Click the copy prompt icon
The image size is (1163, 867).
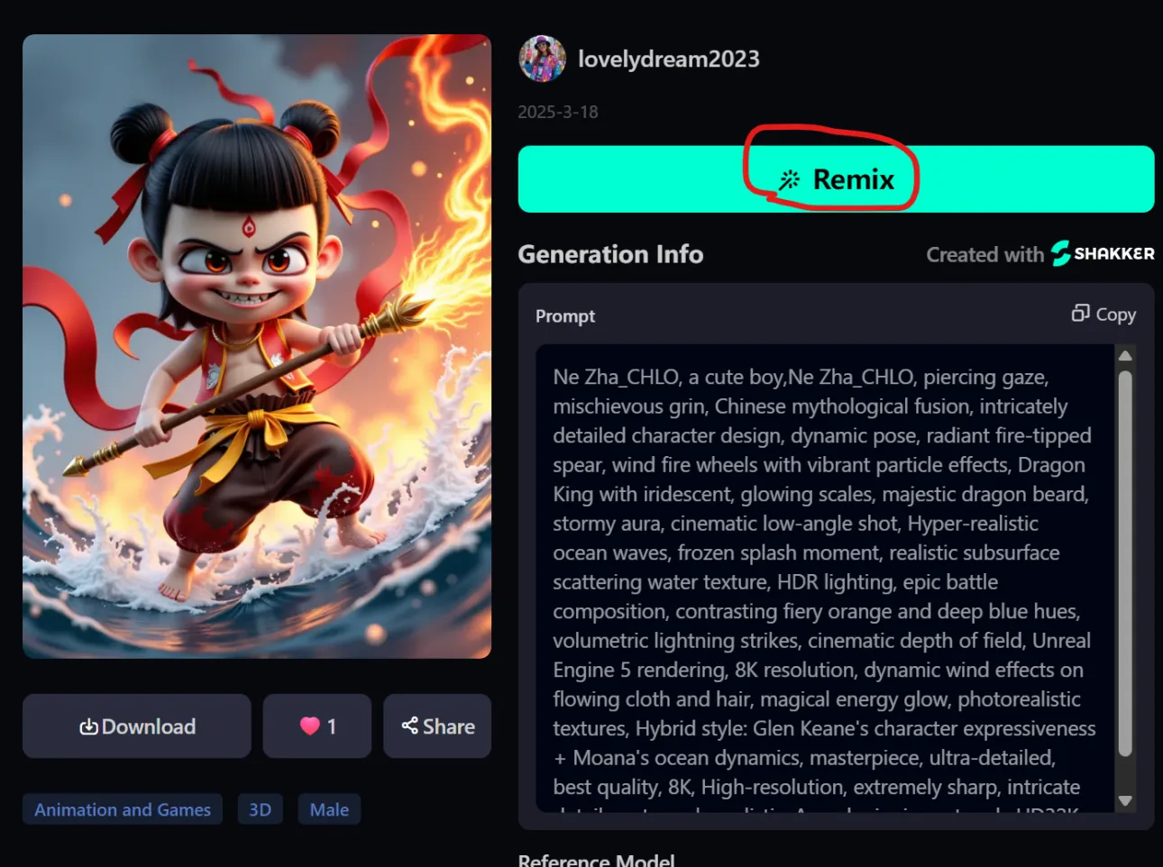click(1080, 313)
